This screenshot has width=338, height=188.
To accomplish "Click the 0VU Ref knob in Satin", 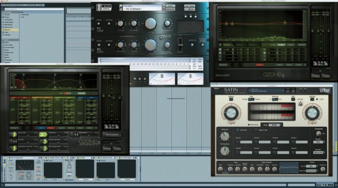I will (300, 104).
